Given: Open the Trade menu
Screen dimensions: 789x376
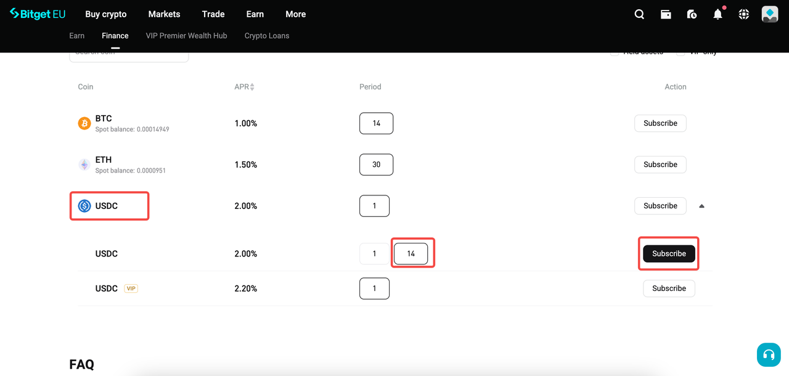Looking at the screenshot, I should [213, 14].
